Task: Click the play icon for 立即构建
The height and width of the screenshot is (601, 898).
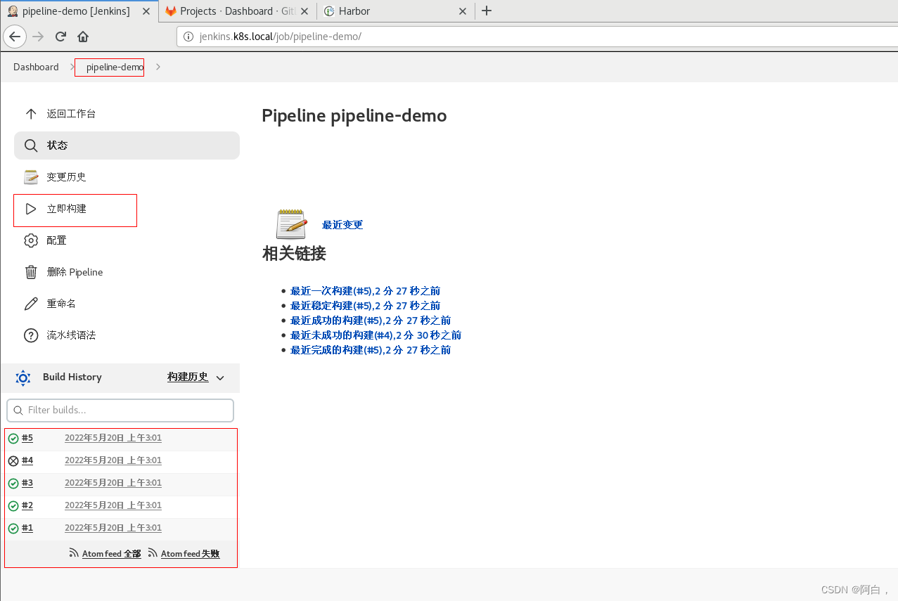Action: tap(31, 209)
